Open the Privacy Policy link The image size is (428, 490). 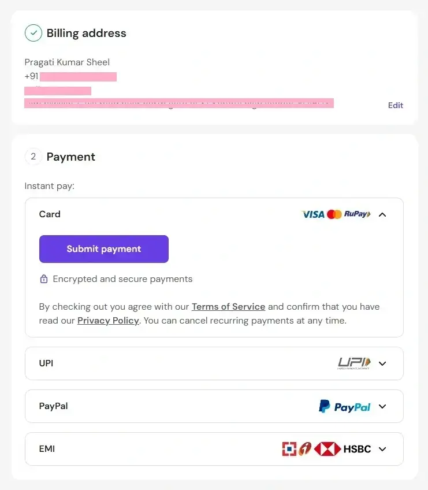coord(107,320)
